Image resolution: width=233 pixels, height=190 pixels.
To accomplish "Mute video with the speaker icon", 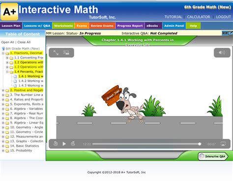I will [222, 53].
